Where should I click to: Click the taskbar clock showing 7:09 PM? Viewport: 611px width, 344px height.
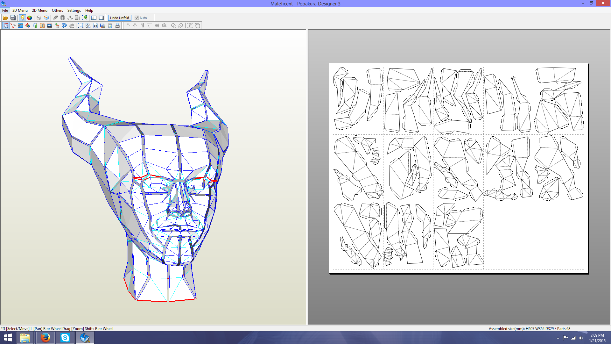[597, 338]
